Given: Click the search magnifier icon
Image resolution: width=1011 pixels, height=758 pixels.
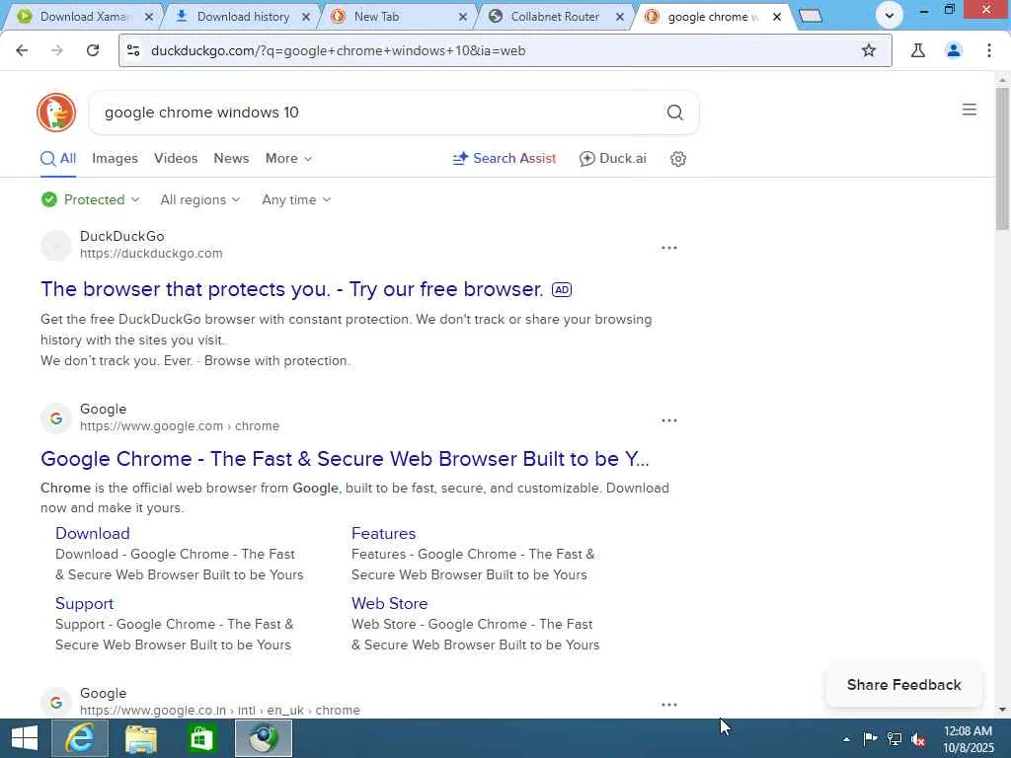Looking at the screenshot, I should tap(674, 113).
